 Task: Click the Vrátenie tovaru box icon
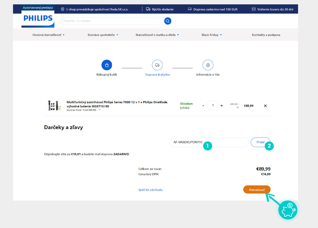254,9
